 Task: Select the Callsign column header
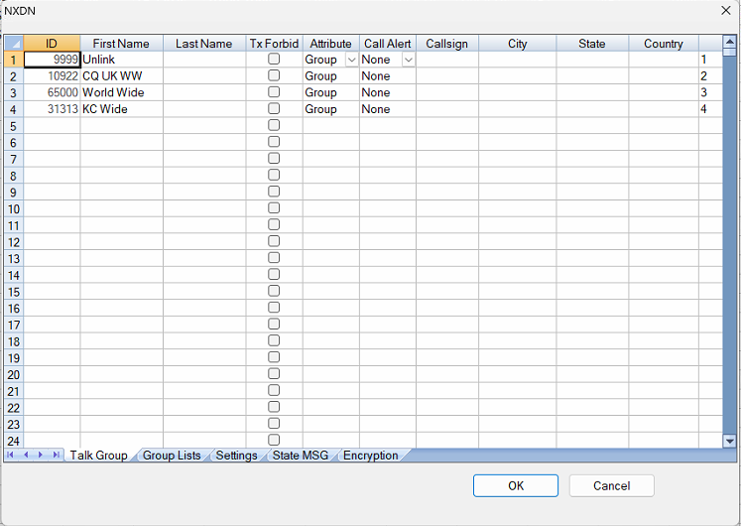pos(447,44)
